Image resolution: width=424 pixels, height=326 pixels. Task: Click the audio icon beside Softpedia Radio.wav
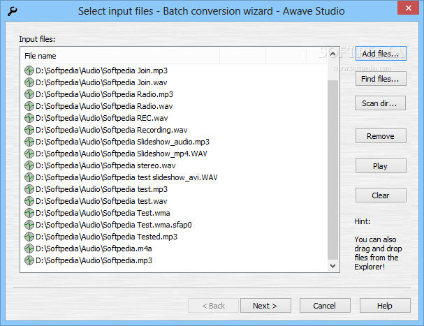click(x=29, y=106)
